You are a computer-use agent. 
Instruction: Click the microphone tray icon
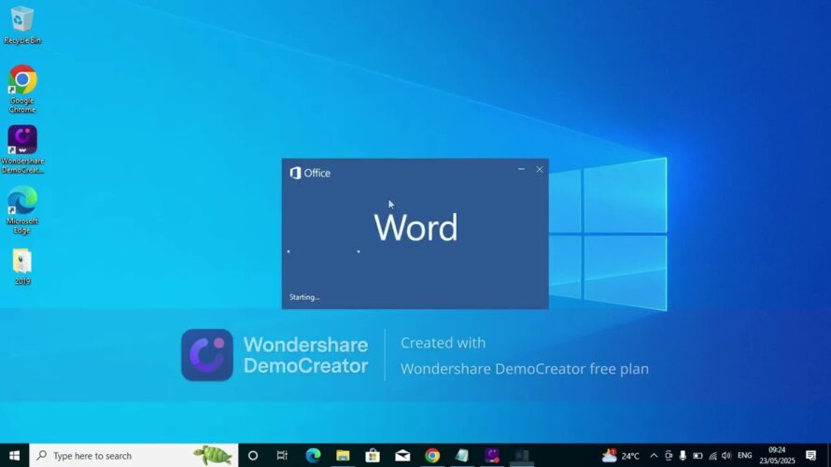pyautogui.click(x=683, y=456)
